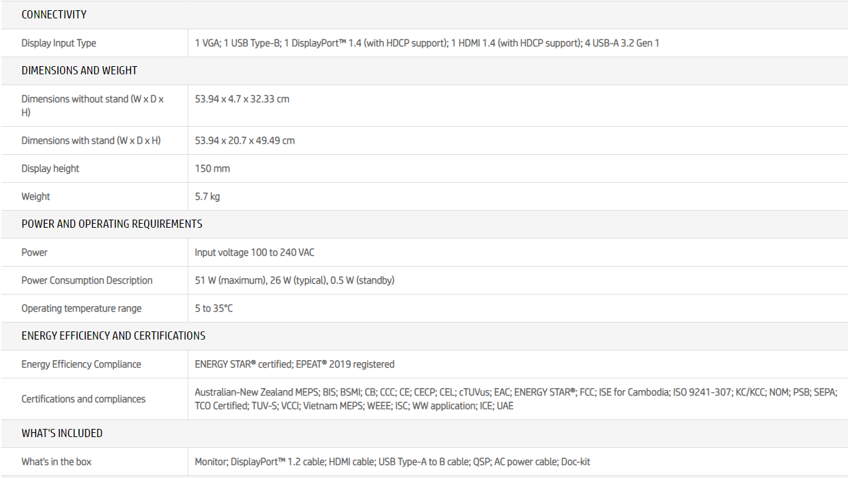The width and height of the screenshot is (850, 478).
Task: Select the What's in the box label
Action: coord(56,462)
